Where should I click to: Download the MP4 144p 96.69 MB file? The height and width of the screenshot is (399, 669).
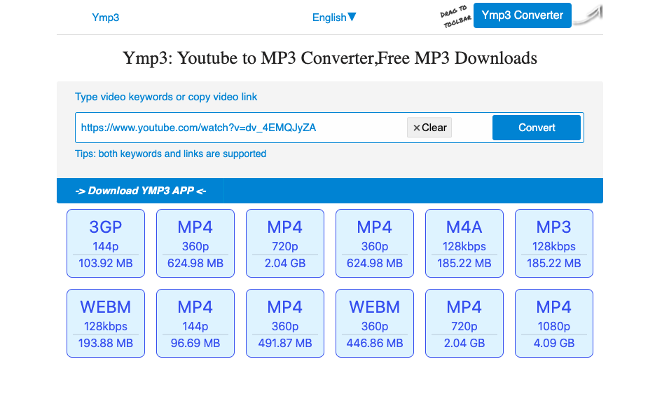[x=195, y=323]
